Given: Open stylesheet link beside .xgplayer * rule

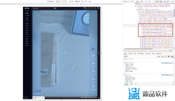Looking at the screenshot, I should pos(167,75).
